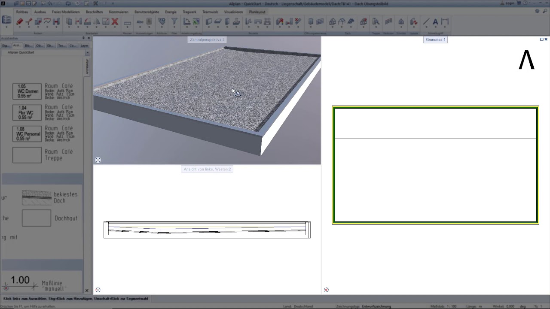Viewport: 550px width, 309px height.
Task: Click the roof frame icon in Dach group
Action: click(x=333, y=21)
